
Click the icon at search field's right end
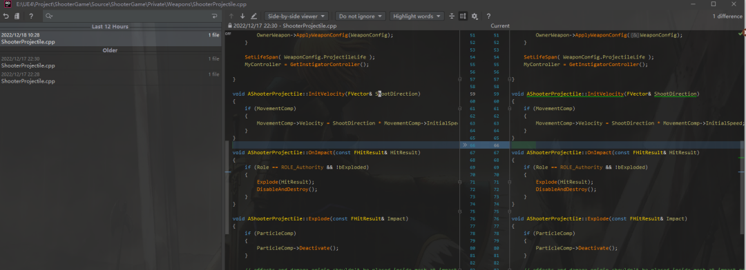[x=214, y=16]
